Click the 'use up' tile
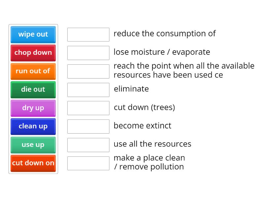Viewport: 264px width, 198px height. tap(33, 145)
